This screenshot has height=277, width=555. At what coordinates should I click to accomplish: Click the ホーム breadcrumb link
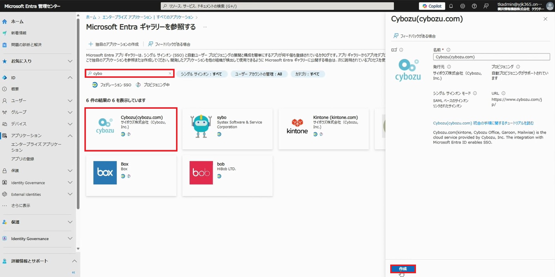click(x=91, y=17)
